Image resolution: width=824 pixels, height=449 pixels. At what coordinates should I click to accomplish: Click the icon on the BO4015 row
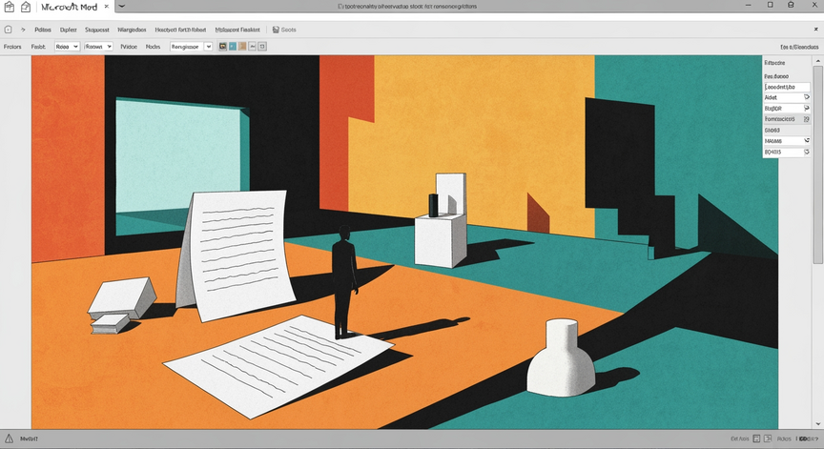pyautogui.click(x=807, y=153)
